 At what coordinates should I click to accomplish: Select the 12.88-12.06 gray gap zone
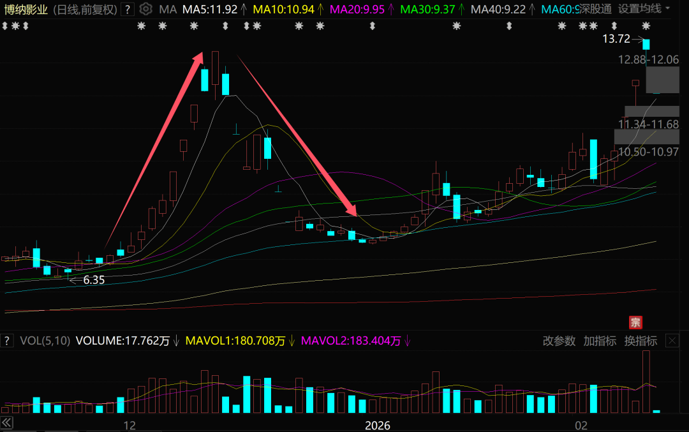(x=662, y=80)
